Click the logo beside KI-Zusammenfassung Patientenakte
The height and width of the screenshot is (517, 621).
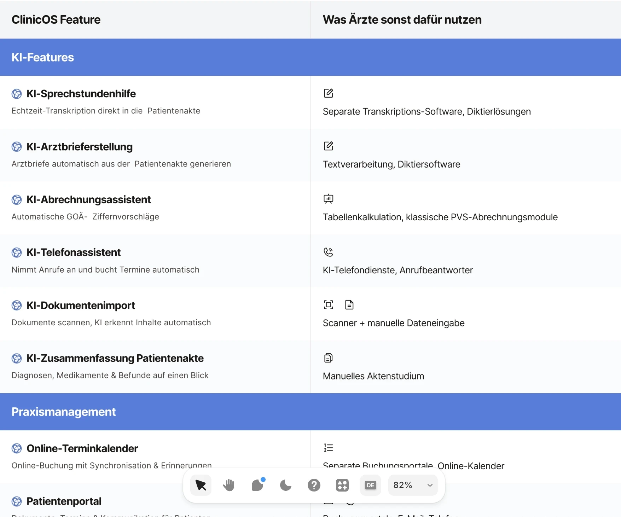17,359
